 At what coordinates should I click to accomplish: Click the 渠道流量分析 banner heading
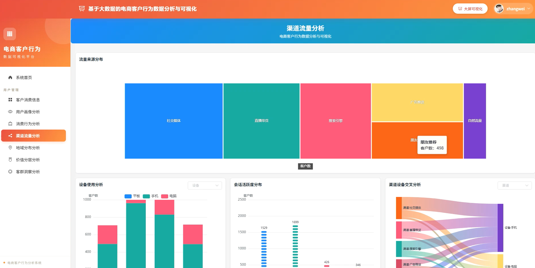305,28
